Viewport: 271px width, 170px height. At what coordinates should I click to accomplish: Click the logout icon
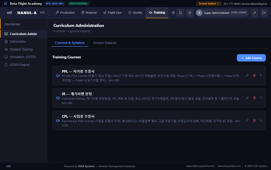264,13
